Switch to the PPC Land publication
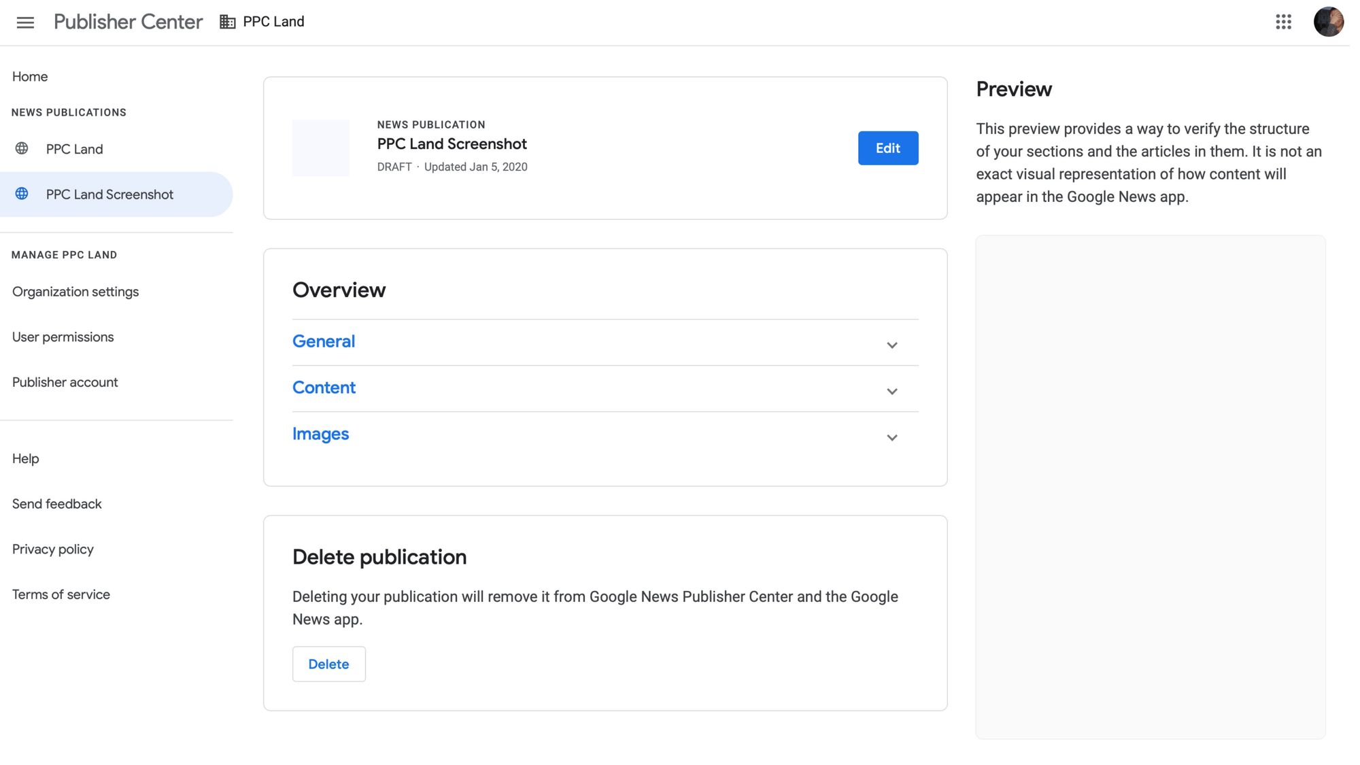The height and width of the screenshot is (765, 1360). (74, 149)
